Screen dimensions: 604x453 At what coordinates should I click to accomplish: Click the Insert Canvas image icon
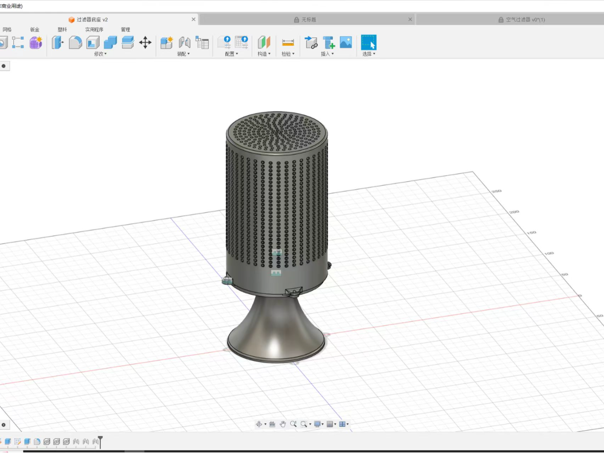point(346,42)
